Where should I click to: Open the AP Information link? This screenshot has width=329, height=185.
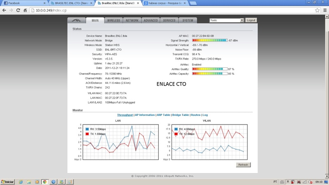tap(145, 115)
